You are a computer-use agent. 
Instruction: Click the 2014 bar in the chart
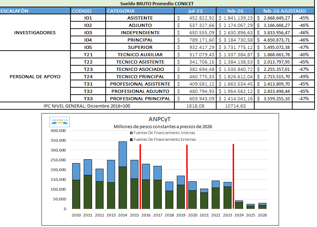(123, 175)
